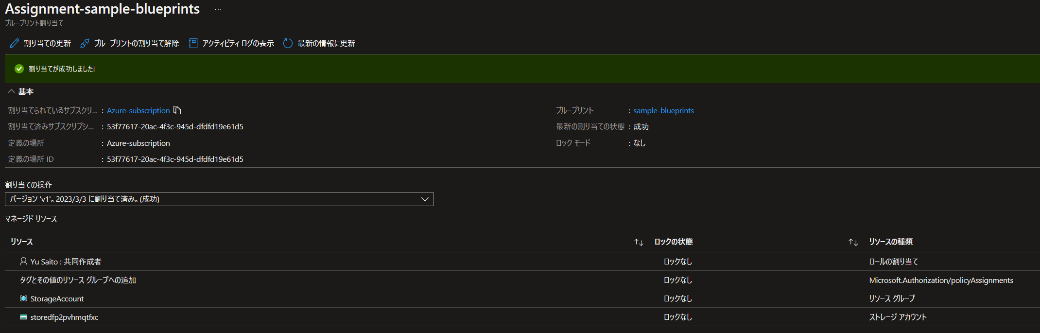The width and height of the screenshot is (1040, 333).
Task: Open the Azure-subscription link
Action: (x=139, y=110)
